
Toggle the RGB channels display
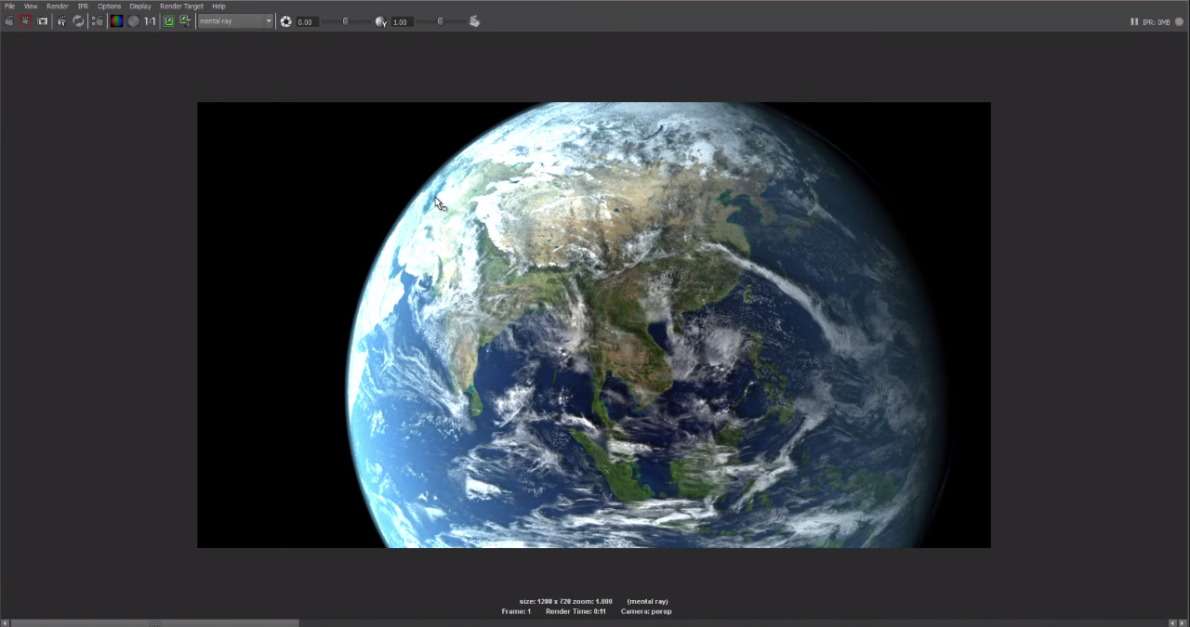coord(116,21)
